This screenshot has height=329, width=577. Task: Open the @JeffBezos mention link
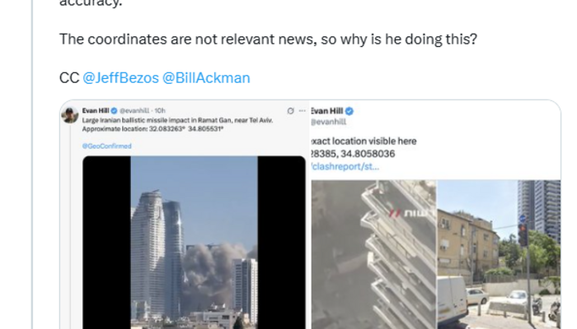click(x=120, y=78)
